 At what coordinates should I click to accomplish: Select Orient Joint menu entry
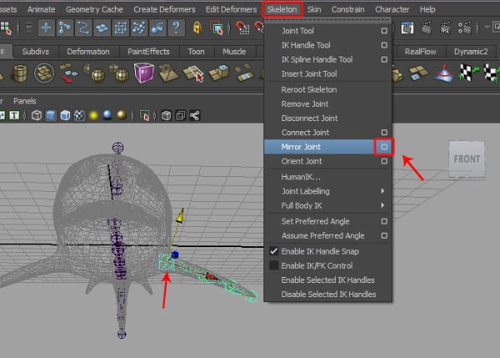pyautogui.click(x=302, y=161)
